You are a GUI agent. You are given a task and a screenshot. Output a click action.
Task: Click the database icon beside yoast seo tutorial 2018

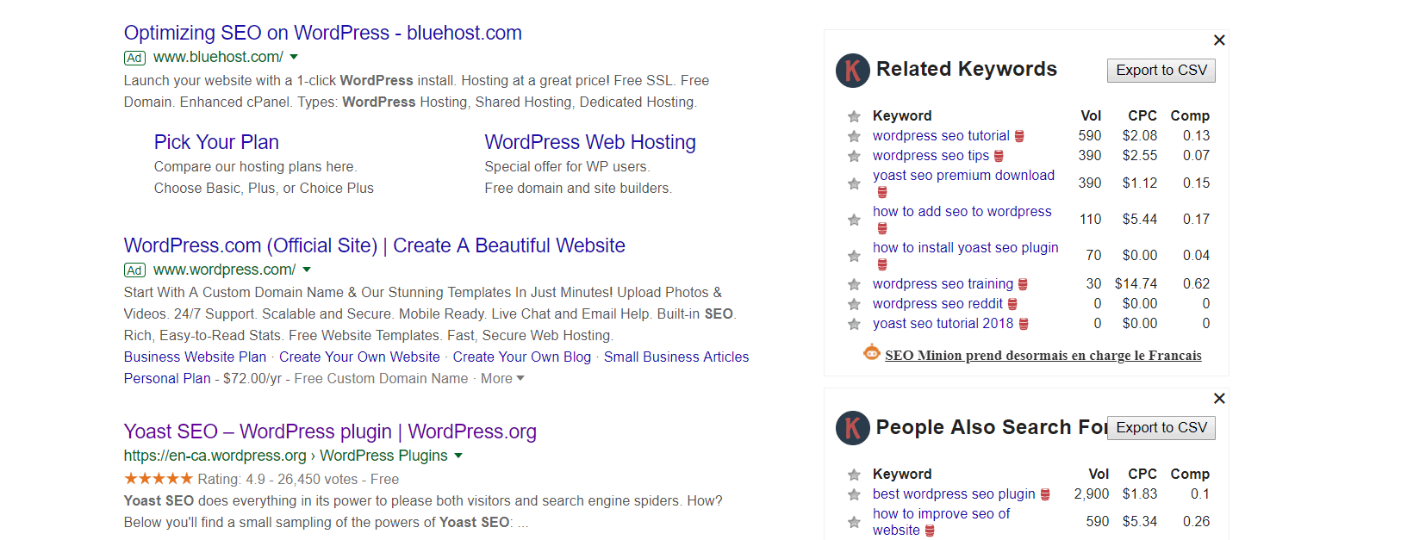click(x=1022, y=323)
